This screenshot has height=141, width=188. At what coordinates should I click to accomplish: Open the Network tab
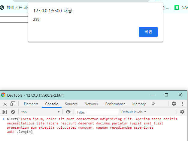click(x=91, y=104)
